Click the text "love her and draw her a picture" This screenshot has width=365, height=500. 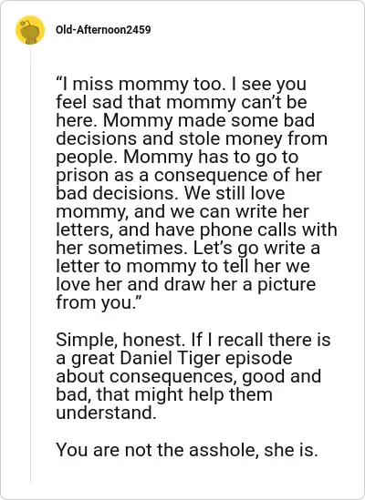(186, 284)
